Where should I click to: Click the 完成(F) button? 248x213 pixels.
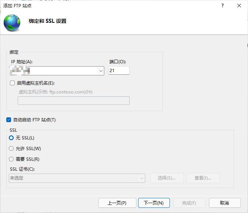(x=189, y=203)
